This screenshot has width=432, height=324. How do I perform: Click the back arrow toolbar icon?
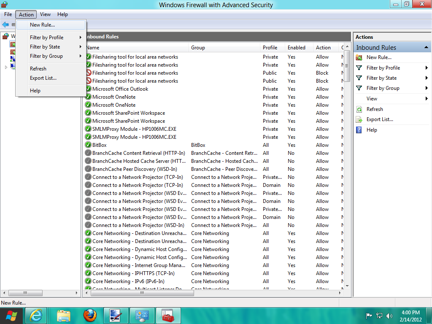pyautogui.click(x=5, y=24)
